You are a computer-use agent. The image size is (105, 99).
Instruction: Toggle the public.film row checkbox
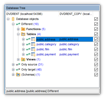tap(96, 49)
